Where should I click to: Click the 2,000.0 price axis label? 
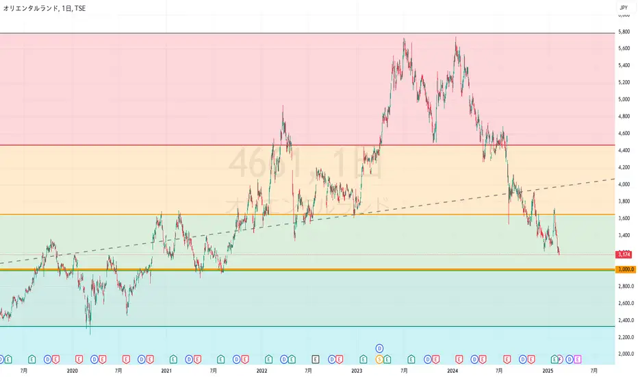point(626,354)
